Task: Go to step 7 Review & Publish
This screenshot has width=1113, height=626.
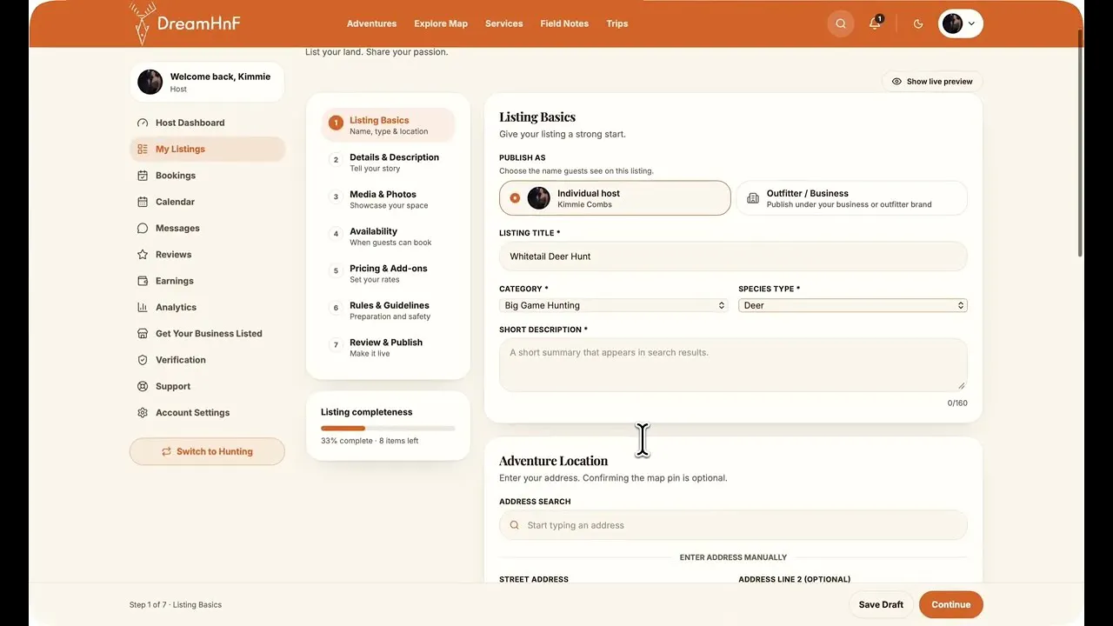Action: 389,348
